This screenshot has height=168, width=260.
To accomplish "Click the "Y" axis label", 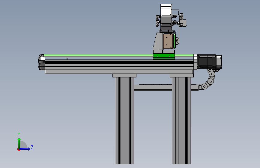I will (x=19, y=134).
